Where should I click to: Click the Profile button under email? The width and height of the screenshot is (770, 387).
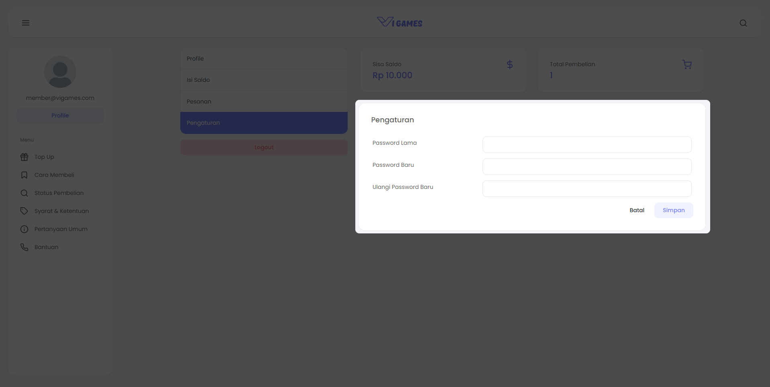pyautogui.click(x=60, y=115)
